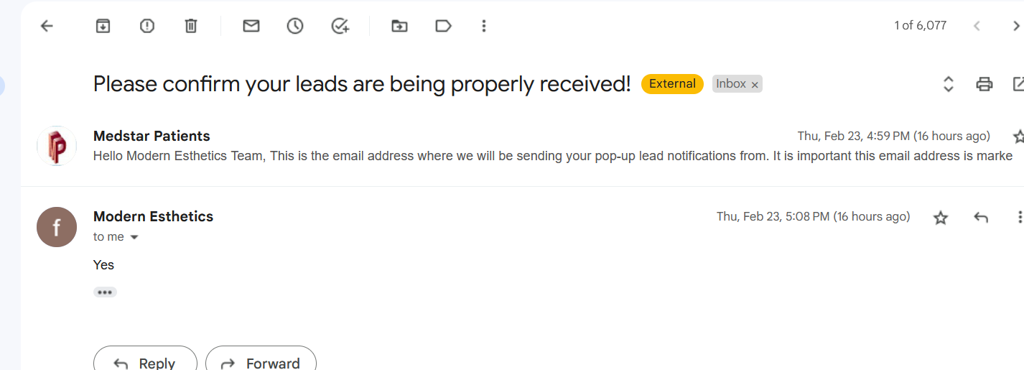
Task: Open the Move to folder menu
Action: point(399,26)
